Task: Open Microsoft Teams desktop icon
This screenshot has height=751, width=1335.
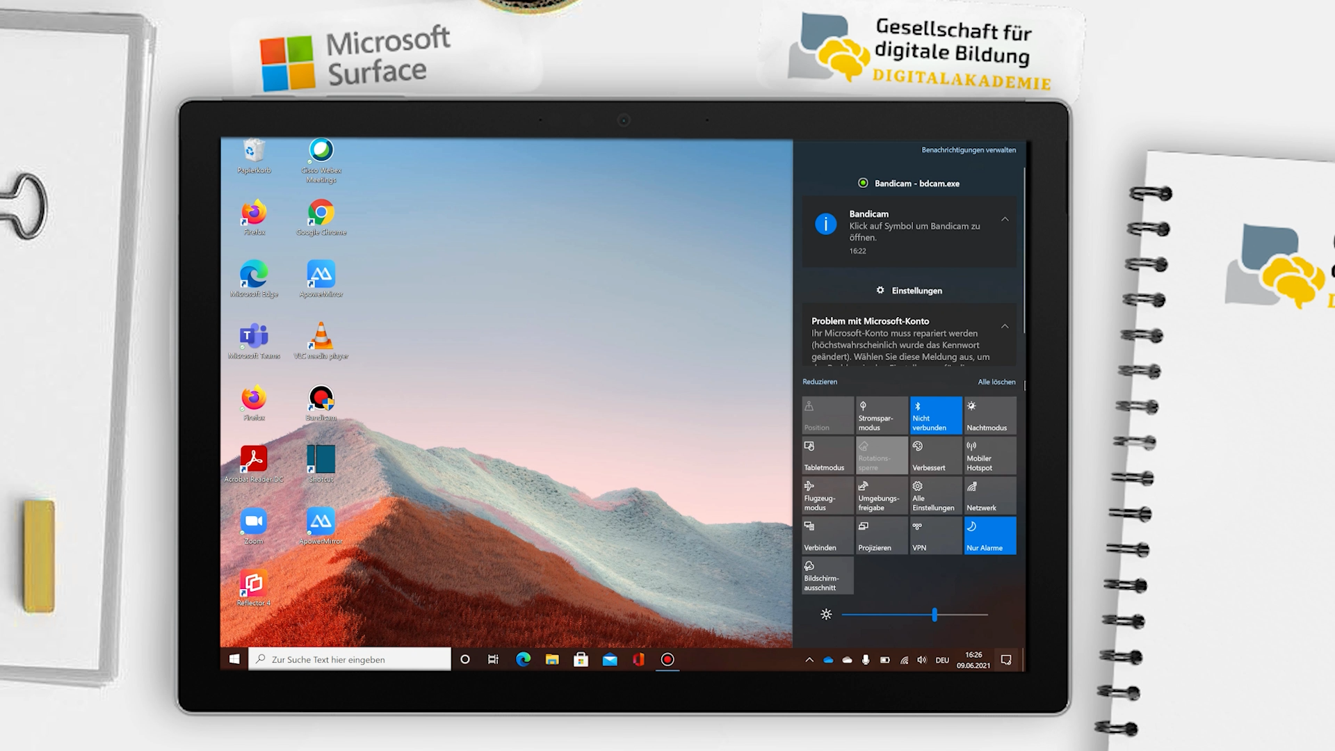Action: pyautogui.click(x=254, y=341)
